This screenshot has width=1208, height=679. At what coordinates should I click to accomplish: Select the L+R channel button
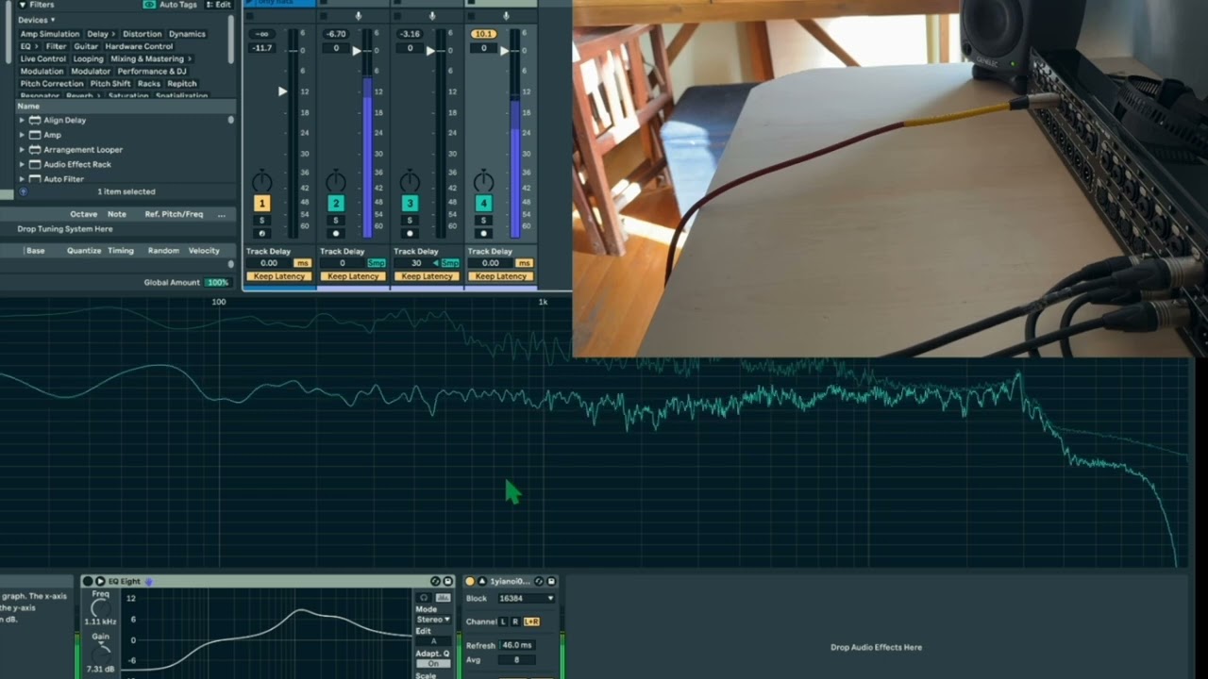tap(531, 621)
